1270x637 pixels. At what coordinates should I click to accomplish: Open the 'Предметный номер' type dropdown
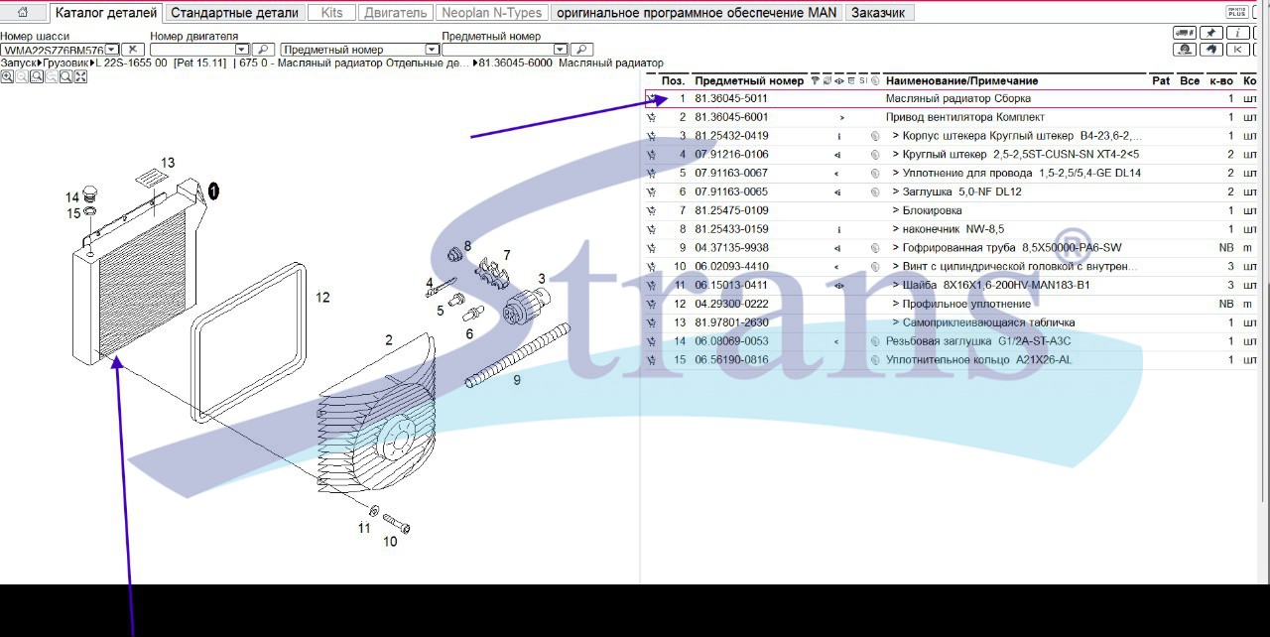click(x=432, y=50)
